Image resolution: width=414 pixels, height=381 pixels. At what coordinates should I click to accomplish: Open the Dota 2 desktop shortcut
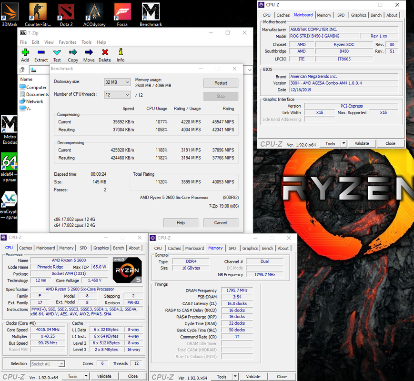pos(66,14)
